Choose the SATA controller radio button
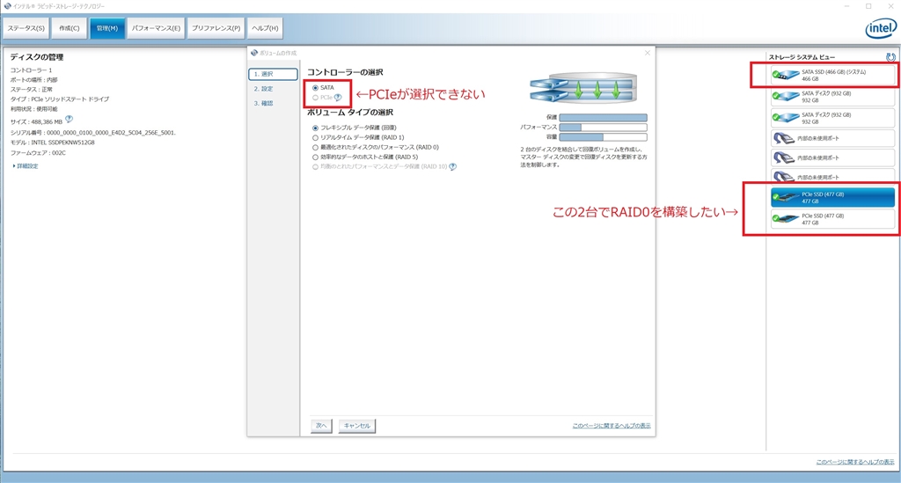 point(316,88)
